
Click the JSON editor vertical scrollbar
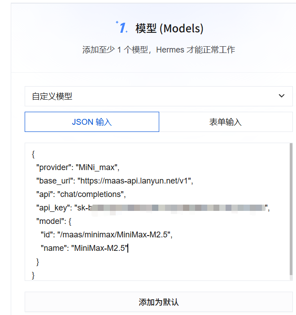291,209
